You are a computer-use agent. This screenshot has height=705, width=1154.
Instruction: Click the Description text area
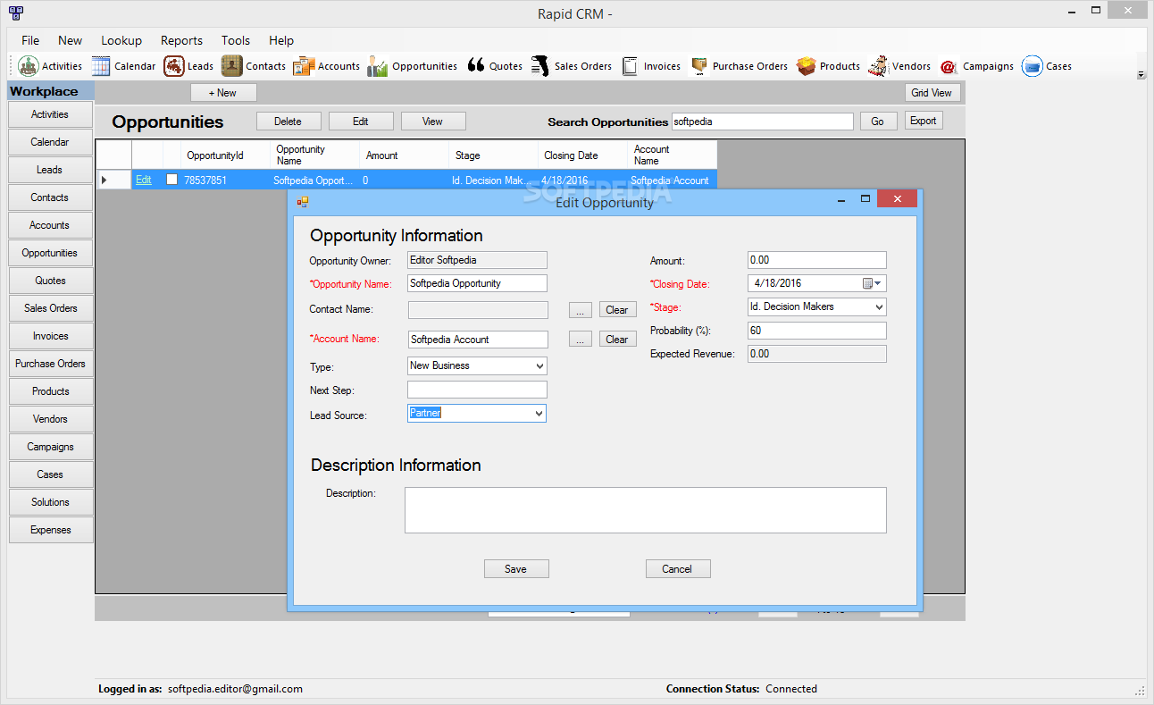tap(646, 510)
